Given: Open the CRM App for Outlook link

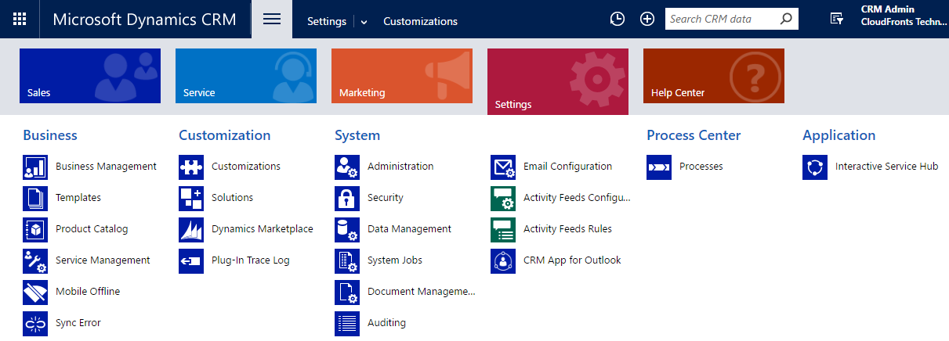Looking at the screenshot, I should pyautogui.click(x=572, y=260).
